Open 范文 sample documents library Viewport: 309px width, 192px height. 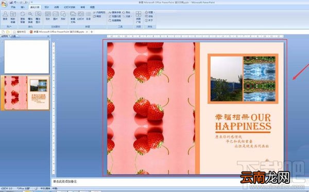[x=48, y=16]
